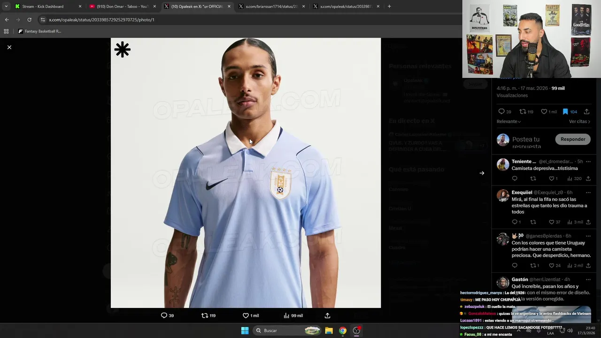Click the Postea tu respuesta field

coord(532,143)
